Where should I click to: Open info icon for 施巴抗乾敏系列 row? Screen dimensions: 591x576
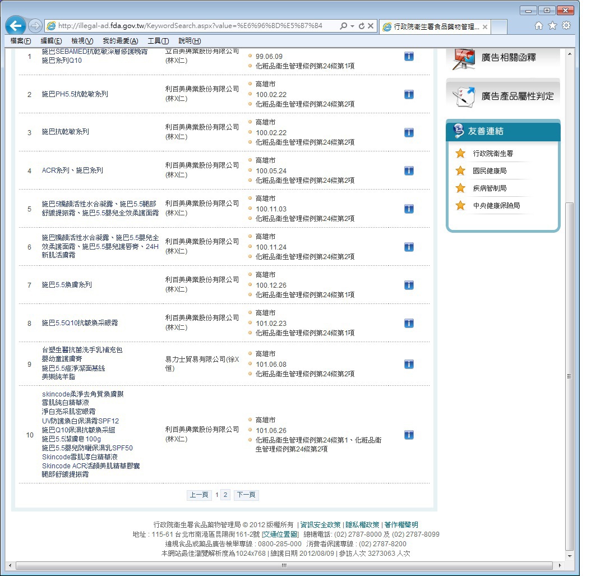point(409,132)
